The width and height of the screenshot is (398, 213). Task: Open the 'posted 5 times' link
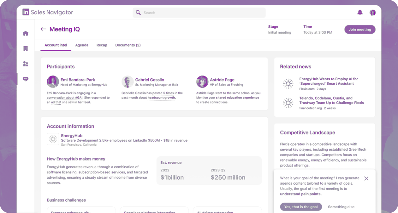163,93
